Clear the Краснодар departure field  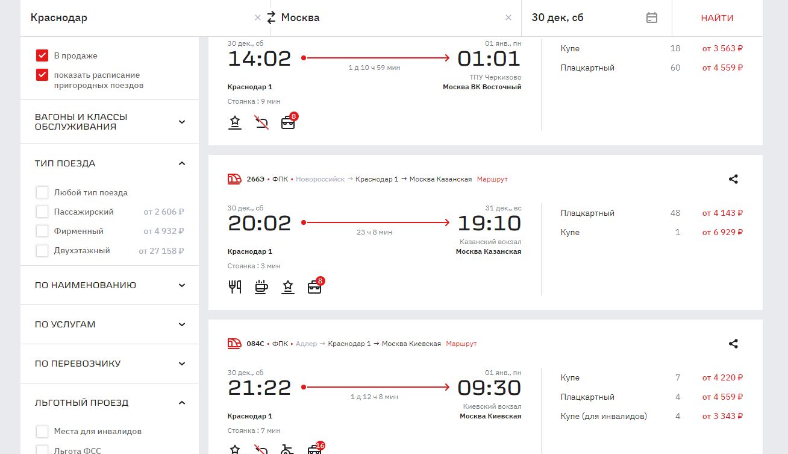pos(258,17)
